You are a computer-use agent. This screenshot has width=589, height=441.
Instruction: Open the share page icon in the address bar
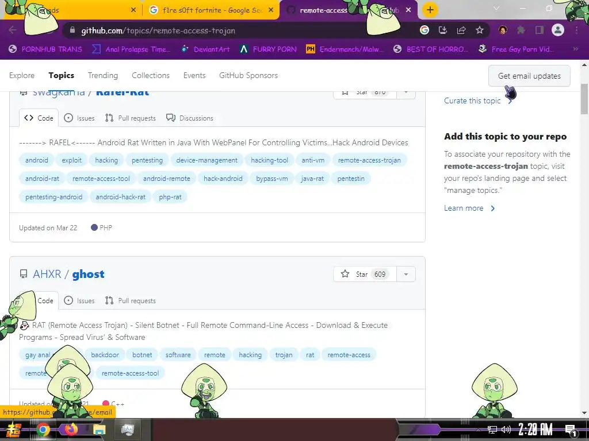(x=461, y=30)
